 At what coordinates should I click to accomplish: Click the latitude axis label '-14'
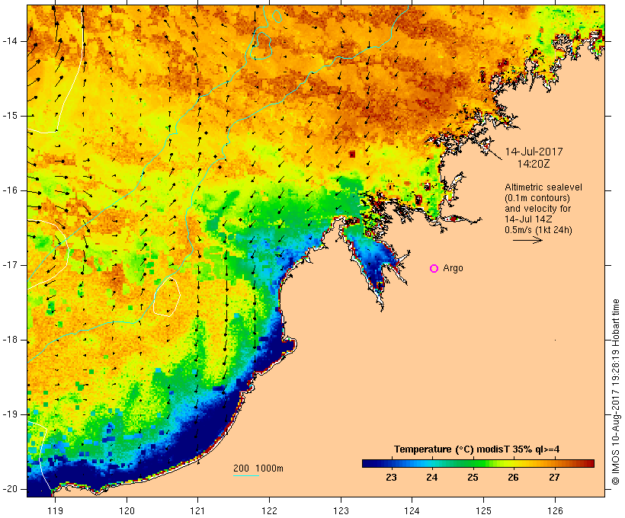pos(10,41)
